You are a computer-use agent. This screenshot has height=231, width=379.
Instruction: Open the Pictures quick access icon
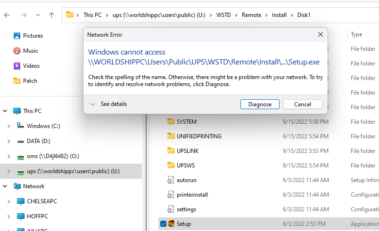[x=17, y=36]
